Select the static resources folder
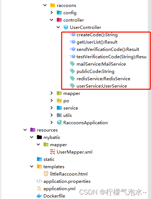Screen dimensions: 152x199 coord(49,159)
